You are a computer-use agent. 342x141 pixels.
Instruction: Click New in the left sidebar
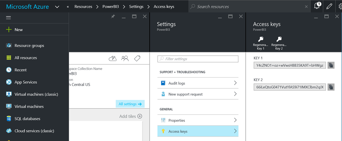point(18,30)
